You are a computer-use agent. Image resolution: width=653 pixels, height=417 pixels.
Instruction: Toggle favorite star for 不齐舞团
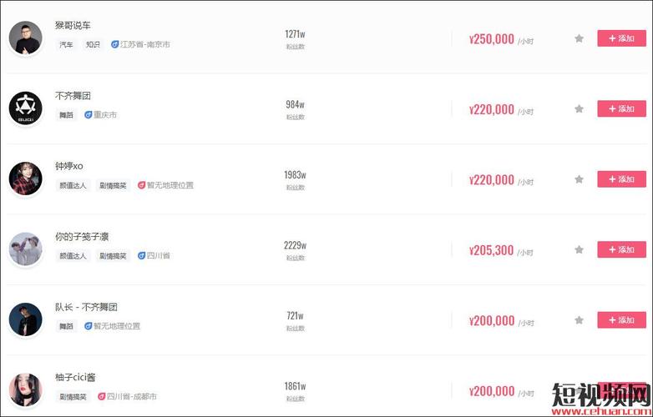coord(579,108)
